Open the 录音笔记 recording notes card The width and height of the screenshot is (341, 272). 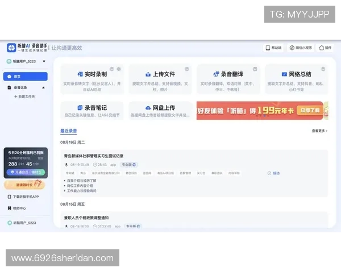(x=92, y=110)
